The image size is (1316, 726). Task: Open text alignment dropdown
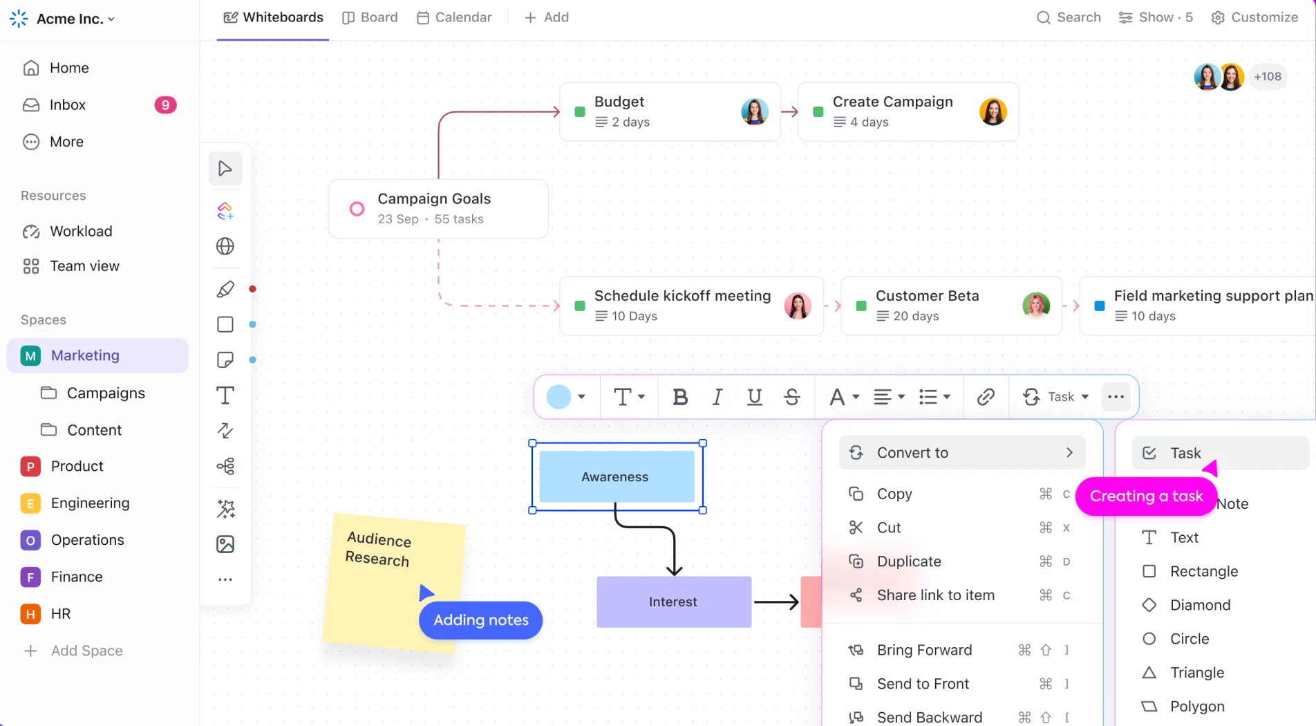pos(890,397)
